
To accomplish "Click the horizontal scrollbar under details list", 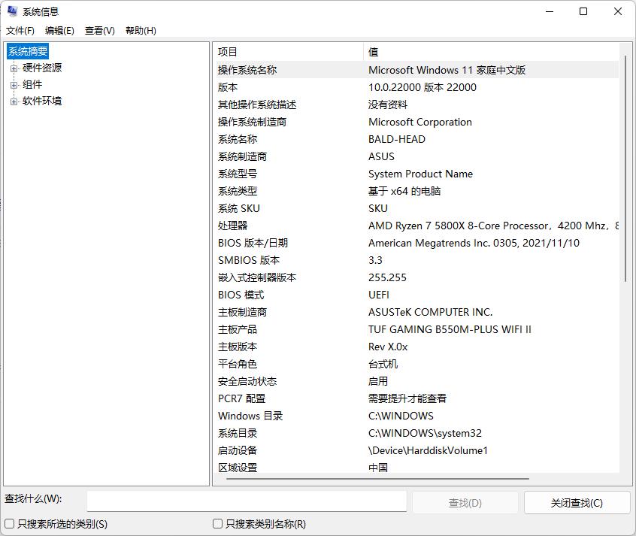I will [377, 479].
